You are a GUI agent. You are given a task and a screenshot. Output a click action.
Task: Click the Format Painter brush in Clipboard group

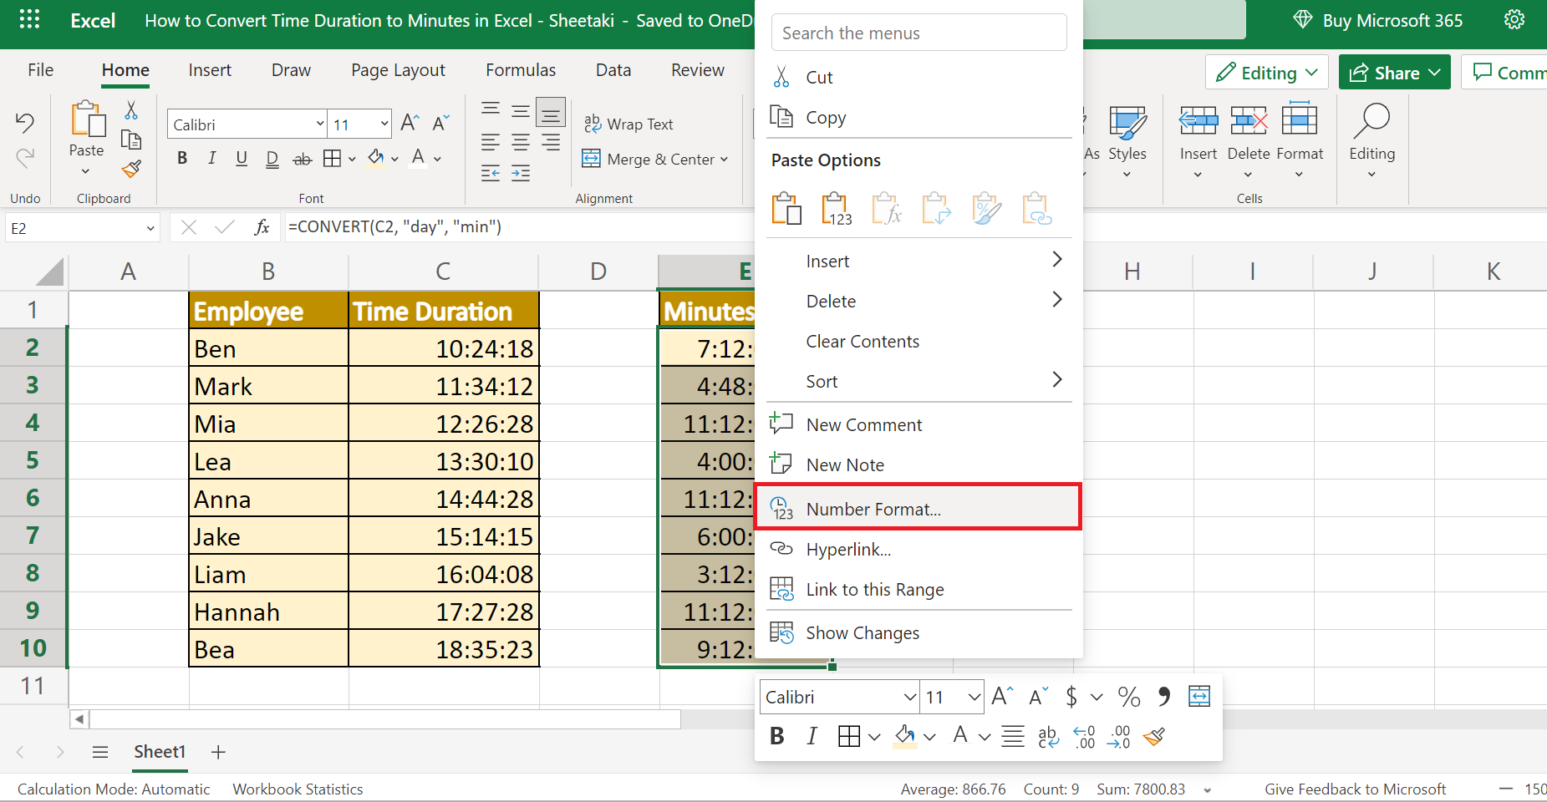point(131,170)
